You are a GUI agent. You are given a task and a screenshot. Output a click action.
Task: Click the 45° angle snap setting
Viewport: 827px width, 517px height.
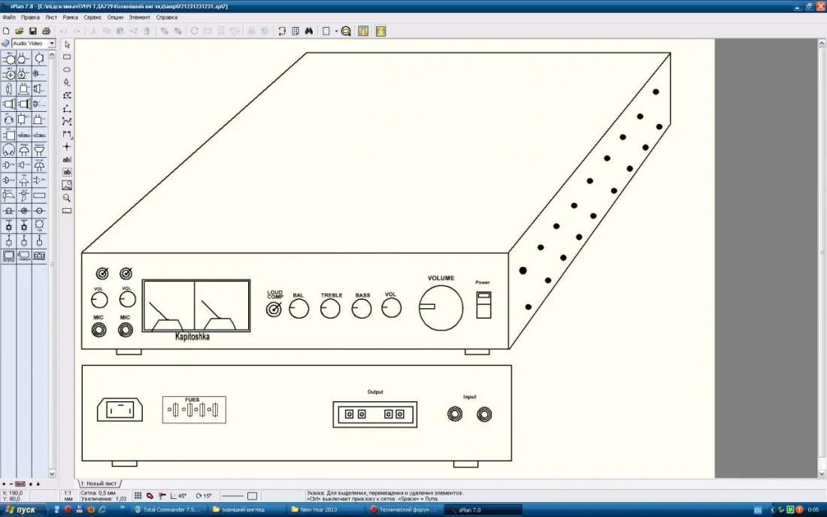pos(178,495)
